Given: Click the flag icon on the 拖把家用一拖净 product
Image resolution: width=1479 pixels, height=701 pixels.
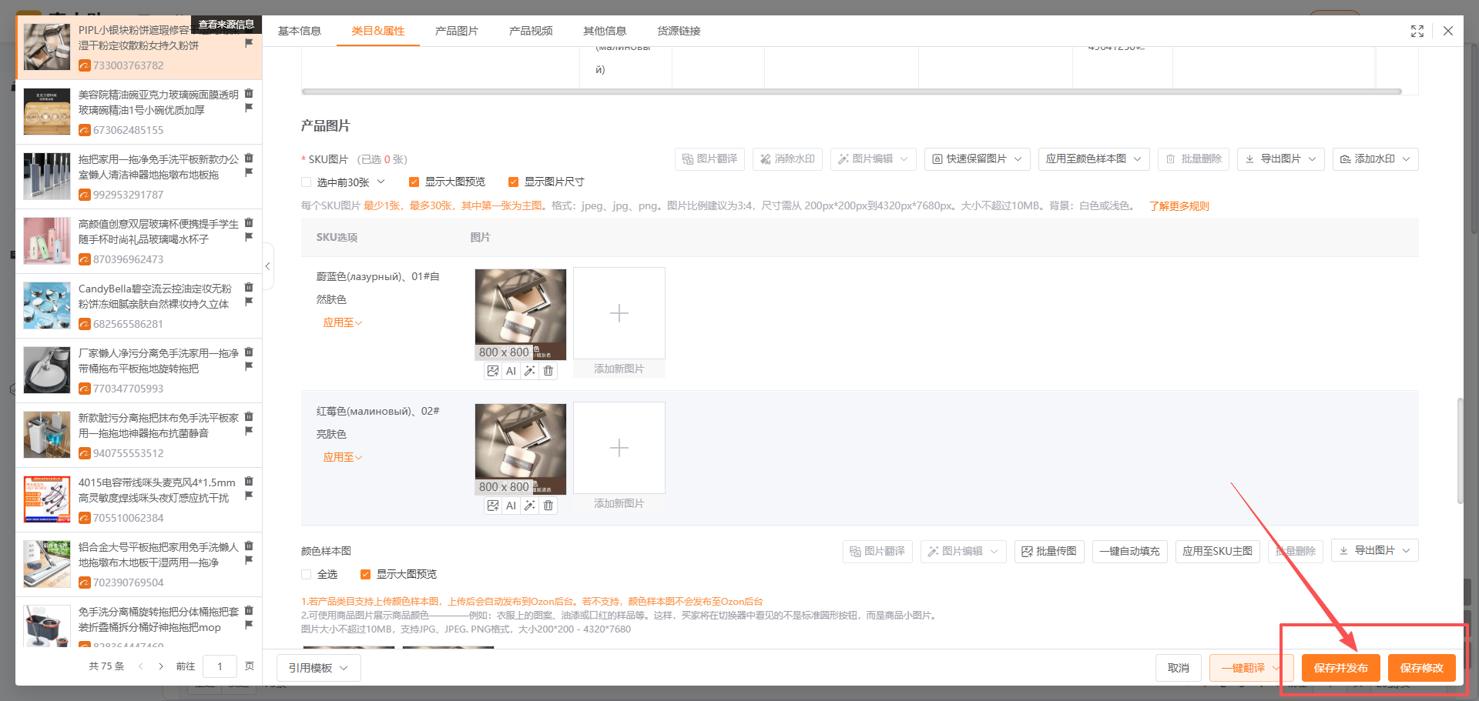Looking at the screenshot, I should 249,172.
